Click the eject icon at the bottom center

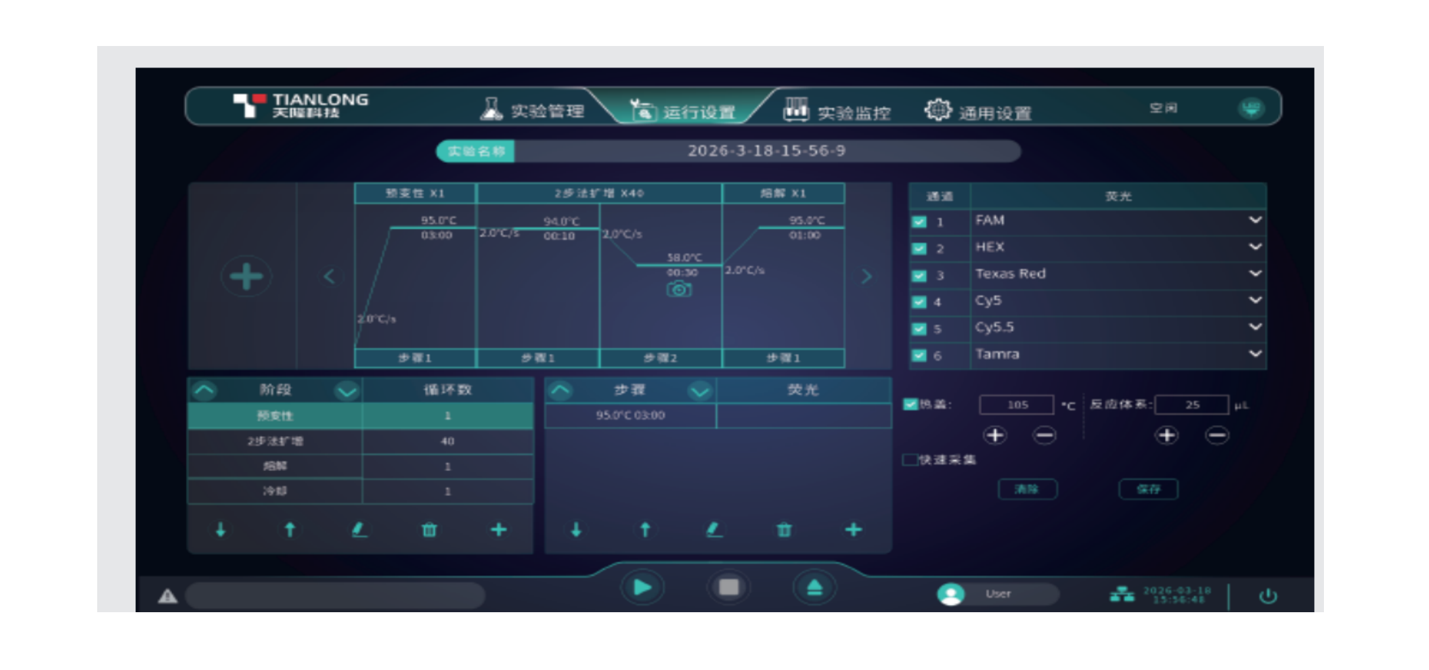814,587
